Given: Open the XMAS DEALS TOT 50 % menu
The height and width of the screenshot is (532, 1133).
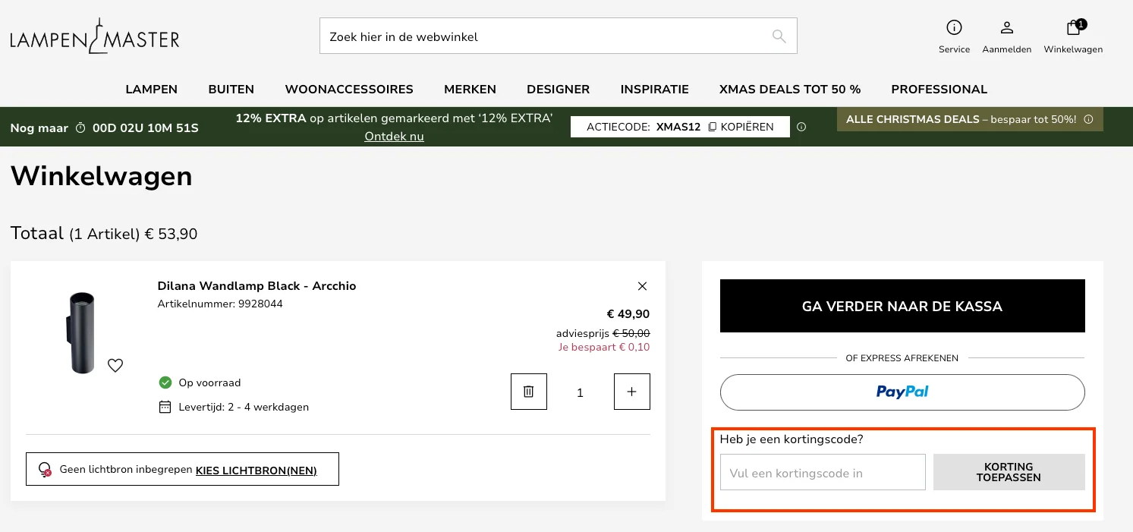Looking at the screenshot, I should click(789, 90).
